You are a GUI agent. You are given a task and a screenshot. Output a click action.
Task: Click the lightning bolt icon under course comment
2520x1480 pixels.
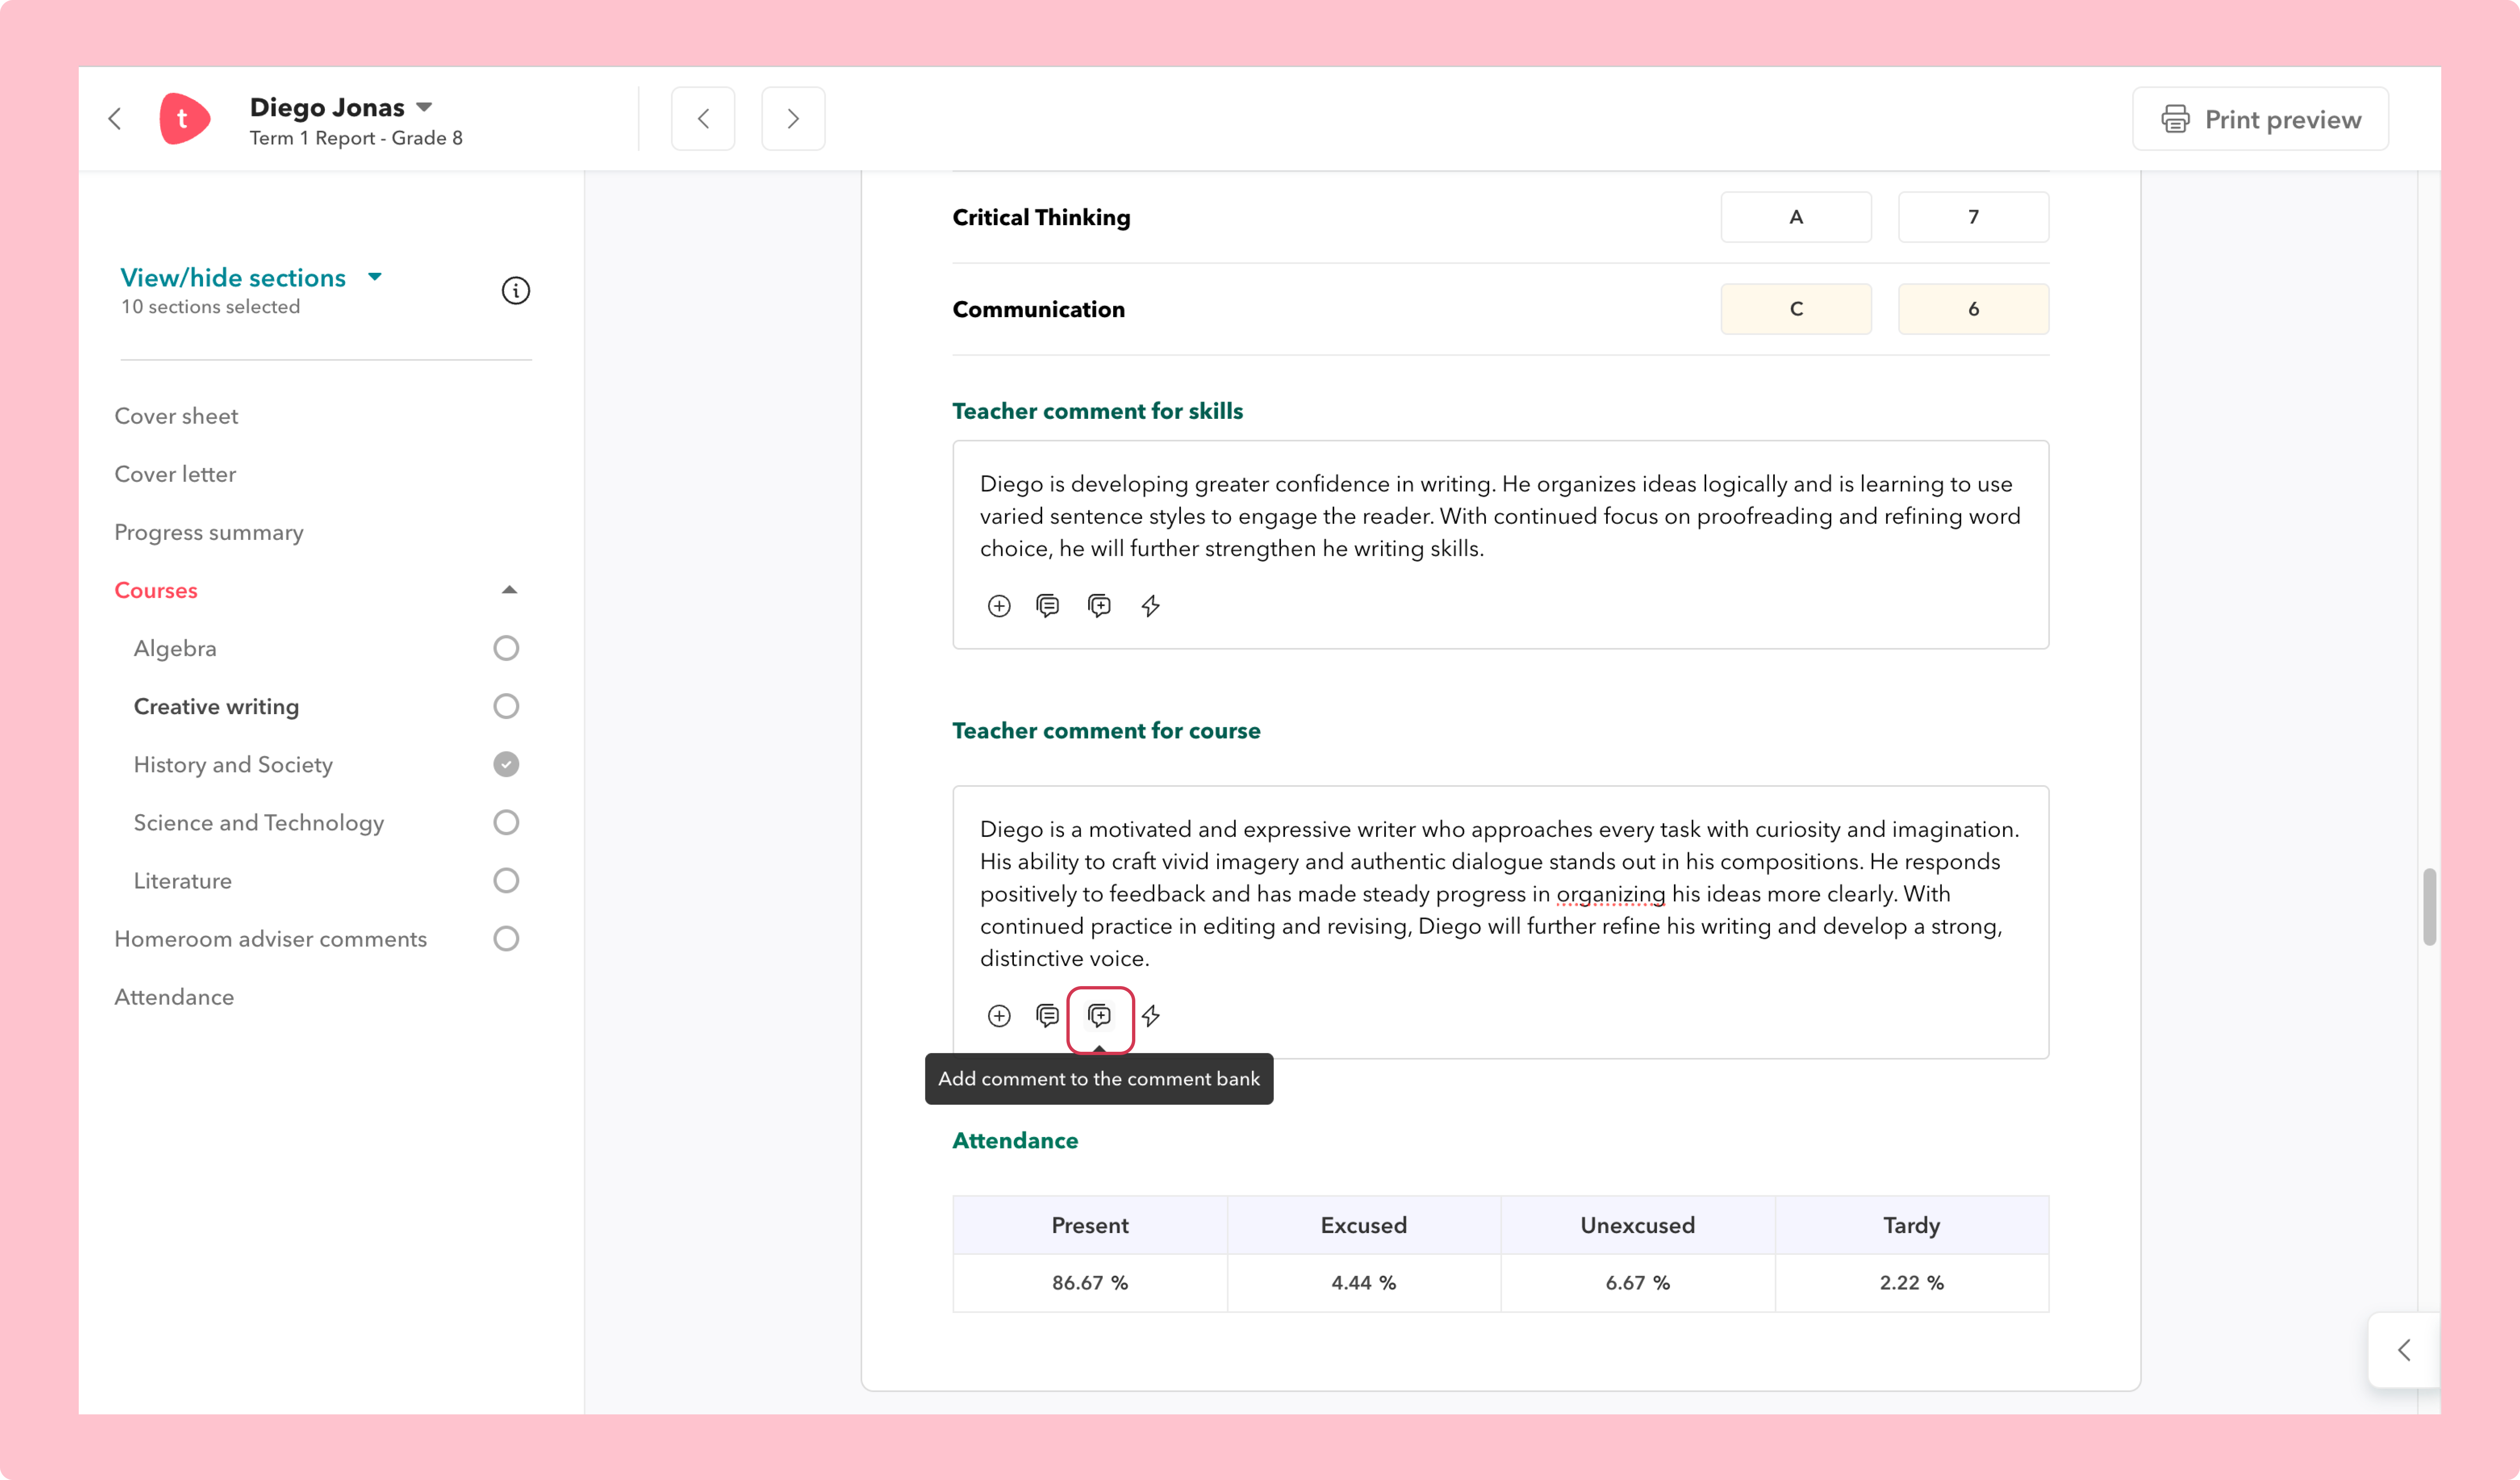(x=1151, y=1016)
